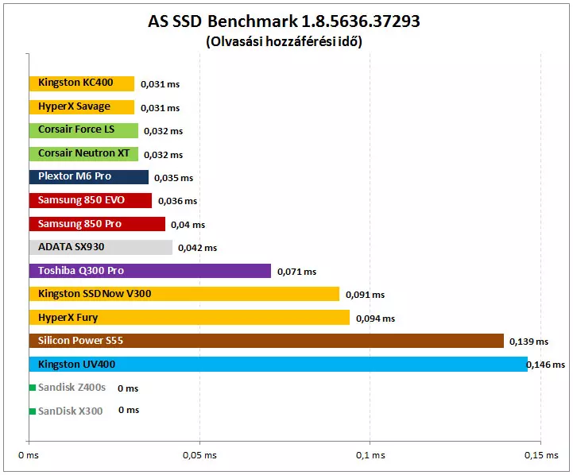Select the ADATA SX930 bar
This screenshot has height=475, width=573.
(x=100, y=247)
